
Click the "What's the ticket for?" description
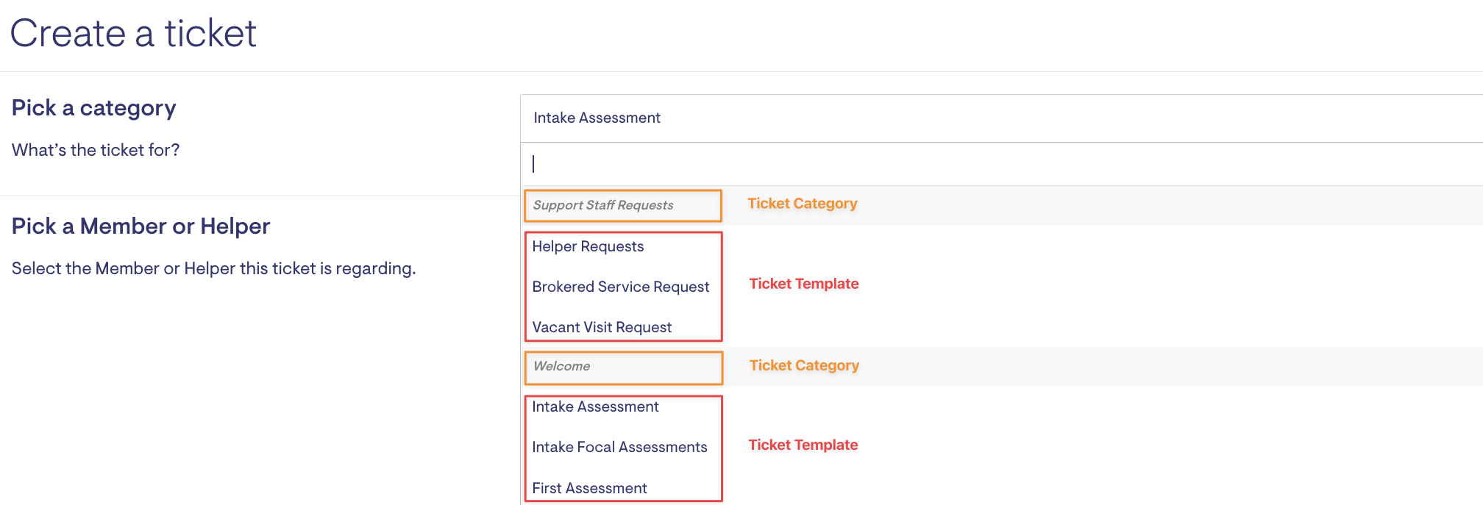96,151
